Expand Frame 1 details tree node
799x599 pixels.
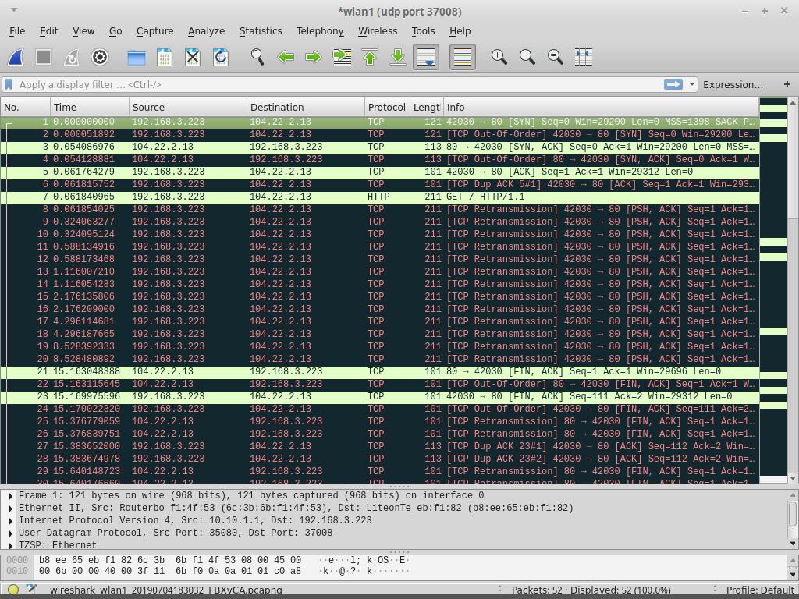point(9,495)
